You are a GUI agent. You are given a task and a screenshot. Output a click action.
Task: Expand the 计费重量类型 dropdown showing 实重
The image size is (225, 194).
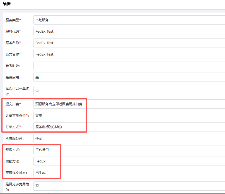(x=129, y=116)
